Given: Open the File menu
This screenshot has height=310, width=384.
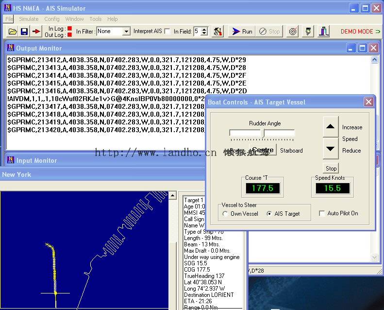Looking at the screenshot, I should (9, 19).
